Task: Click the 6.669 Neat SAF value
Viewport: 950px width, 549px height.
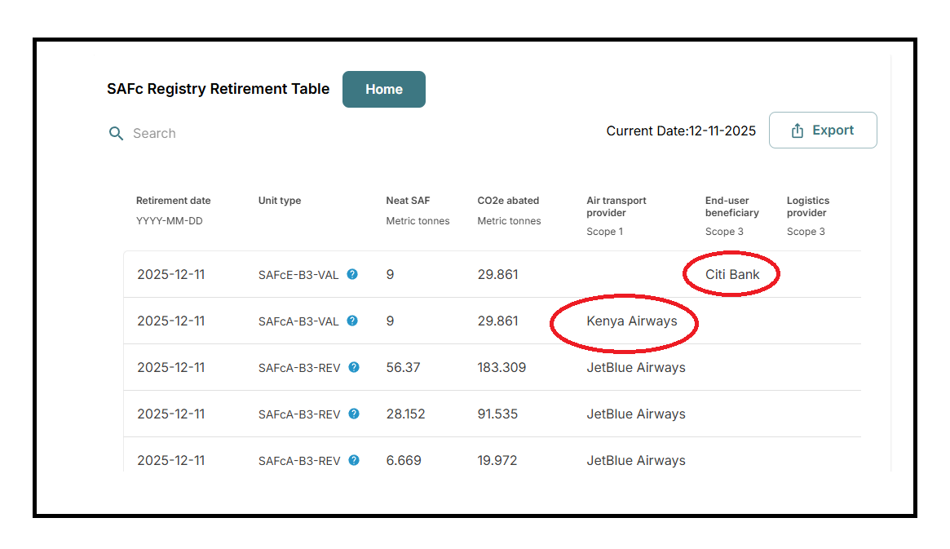Action: [x=404, y=461]
